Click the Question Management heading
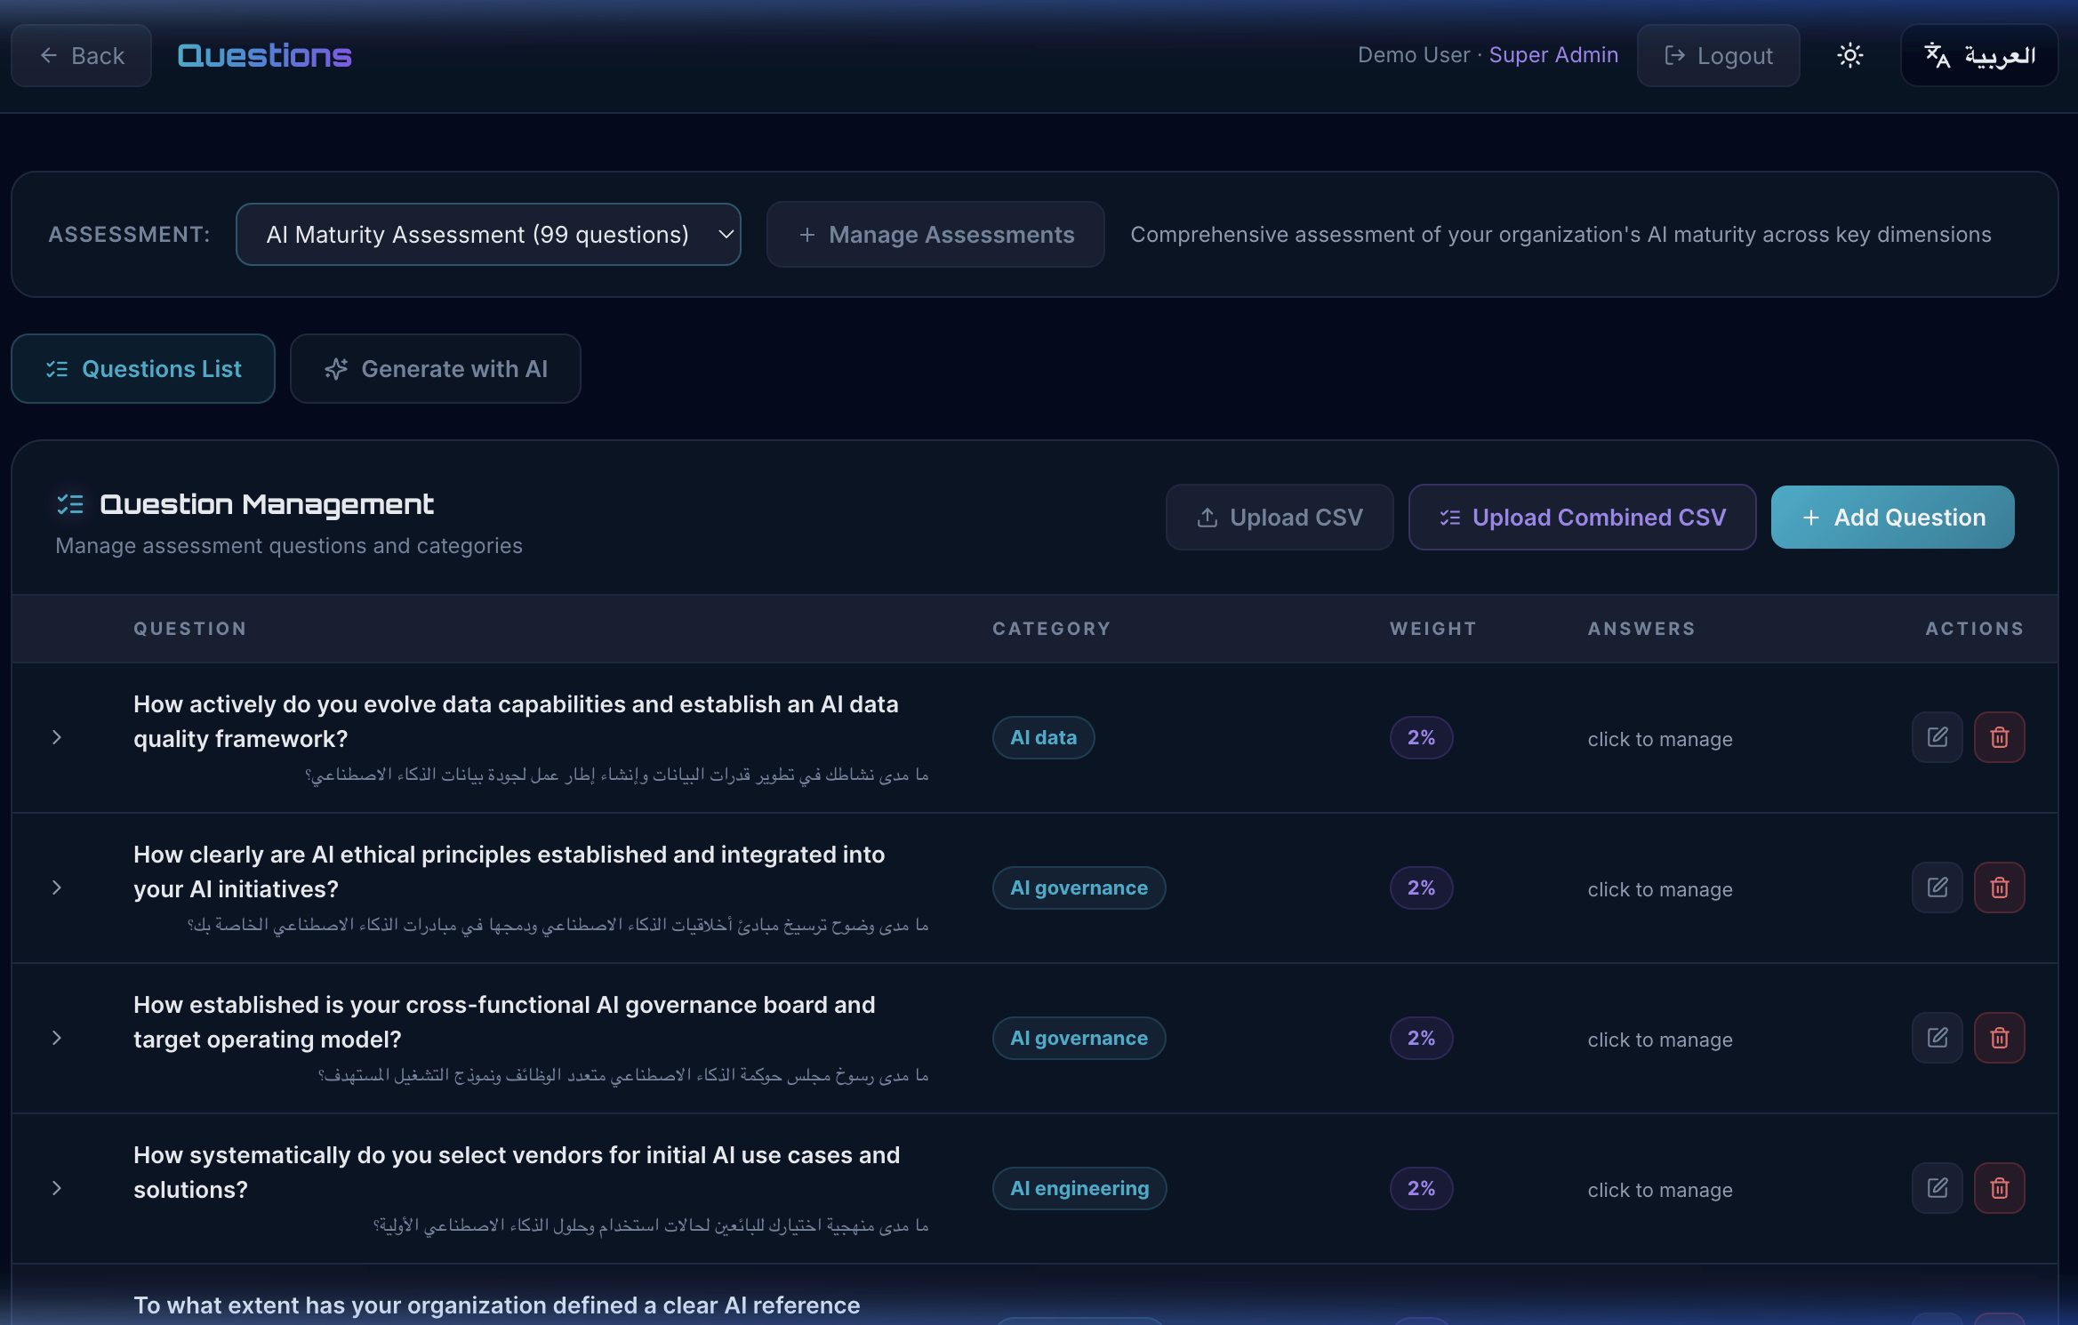 tap(267, 504)
